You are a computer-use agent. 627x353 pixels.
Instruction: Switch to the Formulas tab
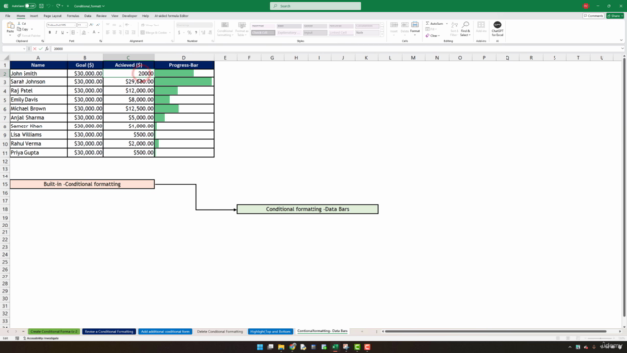tap(72, 16)
